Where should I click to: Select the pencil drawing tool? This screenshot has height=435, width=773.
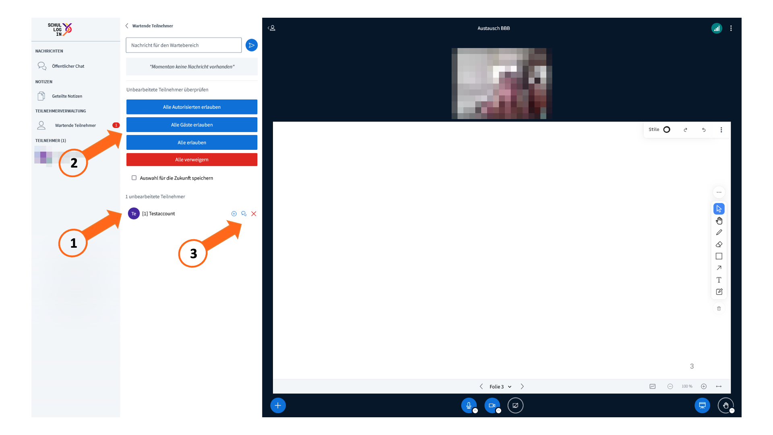719,232
